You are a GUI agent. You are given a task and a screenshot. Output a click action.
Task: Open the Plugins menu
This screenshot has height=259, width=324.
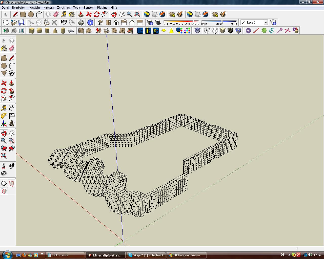(102, 8)
